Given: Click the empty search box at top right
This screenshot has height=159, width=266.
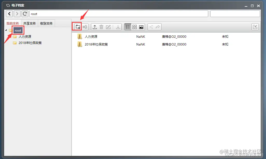Looking at the screenshot, I should [235, 14].
